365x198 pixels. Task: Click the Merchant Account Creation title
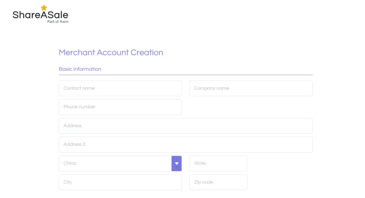coord(111,53)
